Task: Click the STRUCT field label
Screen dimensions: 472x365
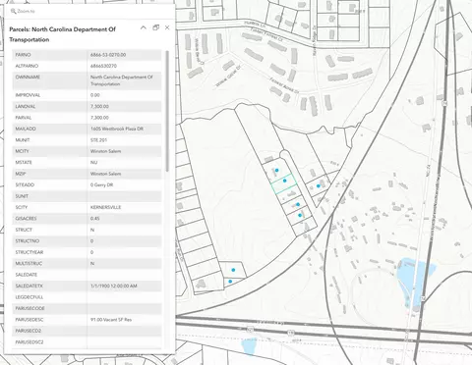Action: pos(24,230)
